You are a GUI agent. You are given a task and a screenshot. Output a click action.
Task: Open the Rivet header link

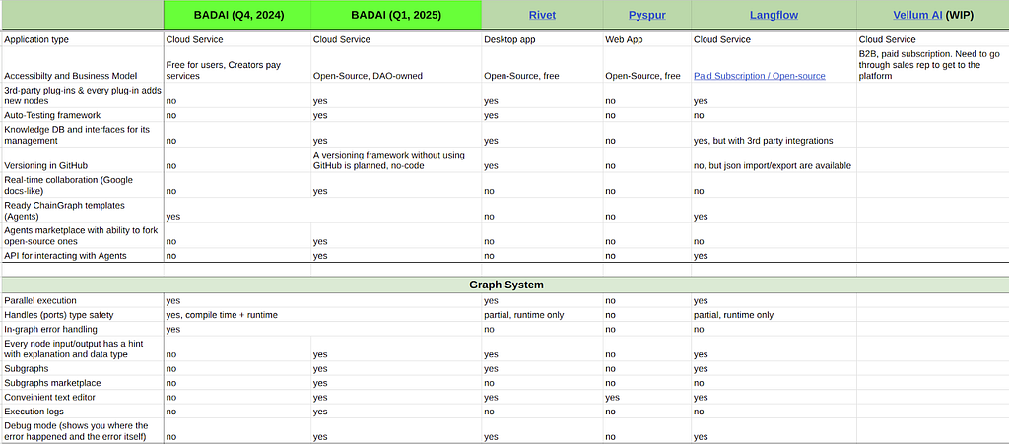(542, 15)
